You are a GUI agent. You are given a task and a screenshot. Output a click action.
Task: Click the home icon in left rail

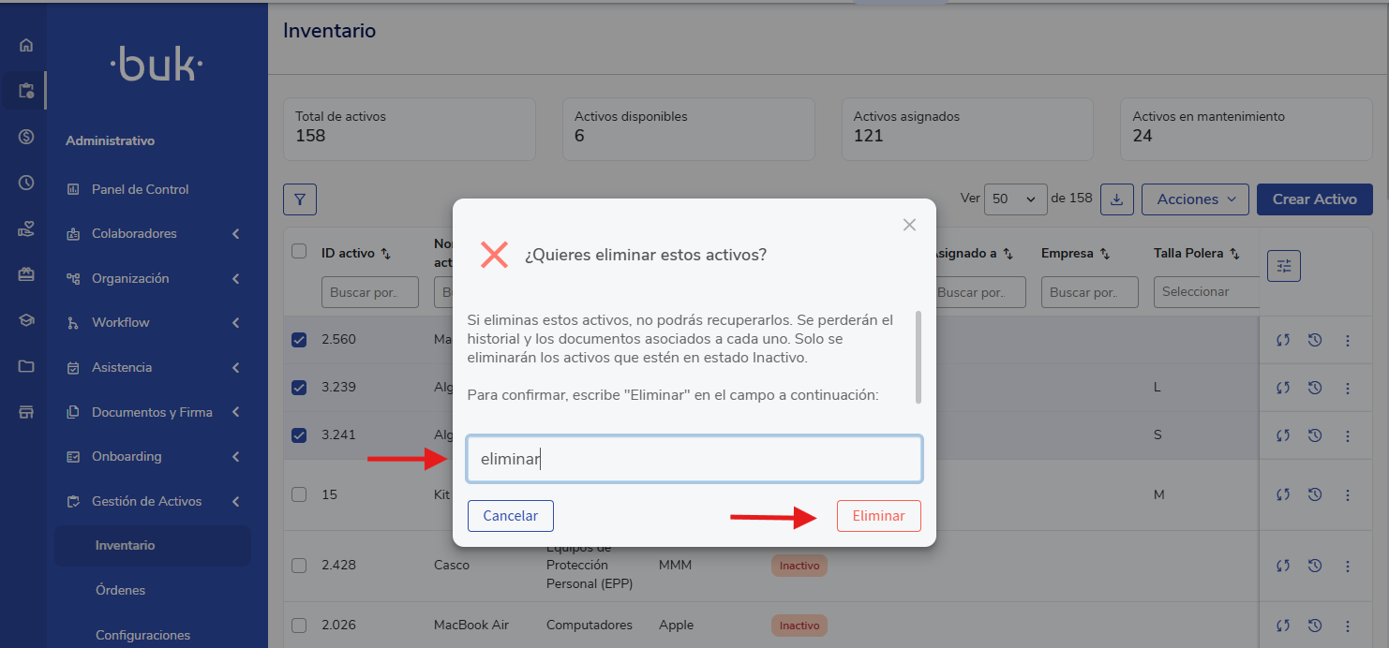point(26,45)
